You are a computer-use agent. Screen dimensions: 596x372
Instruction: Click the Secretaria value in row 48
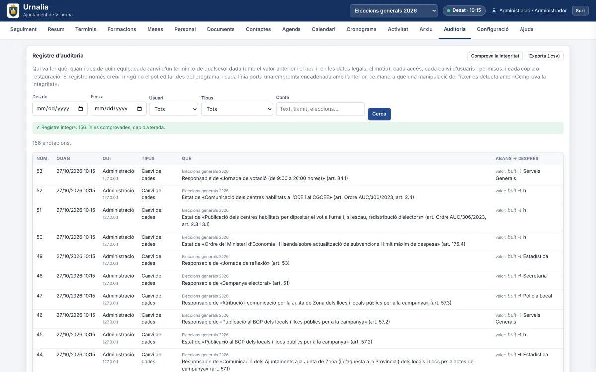pyautogui.click(x=535, y=276)
